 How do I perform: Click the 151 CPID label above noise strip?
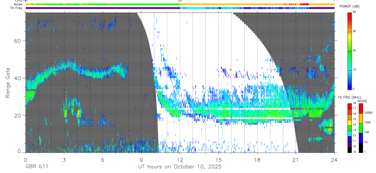pos(180,1)
